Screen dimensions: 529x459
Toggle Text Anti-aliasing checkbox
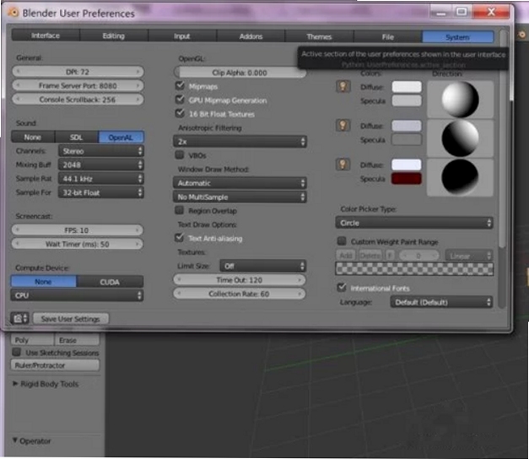180,238
